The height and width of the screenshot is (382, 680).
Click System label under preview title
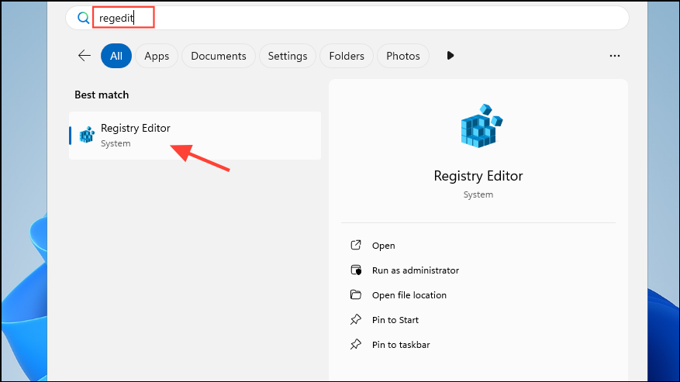coord(478,194)
